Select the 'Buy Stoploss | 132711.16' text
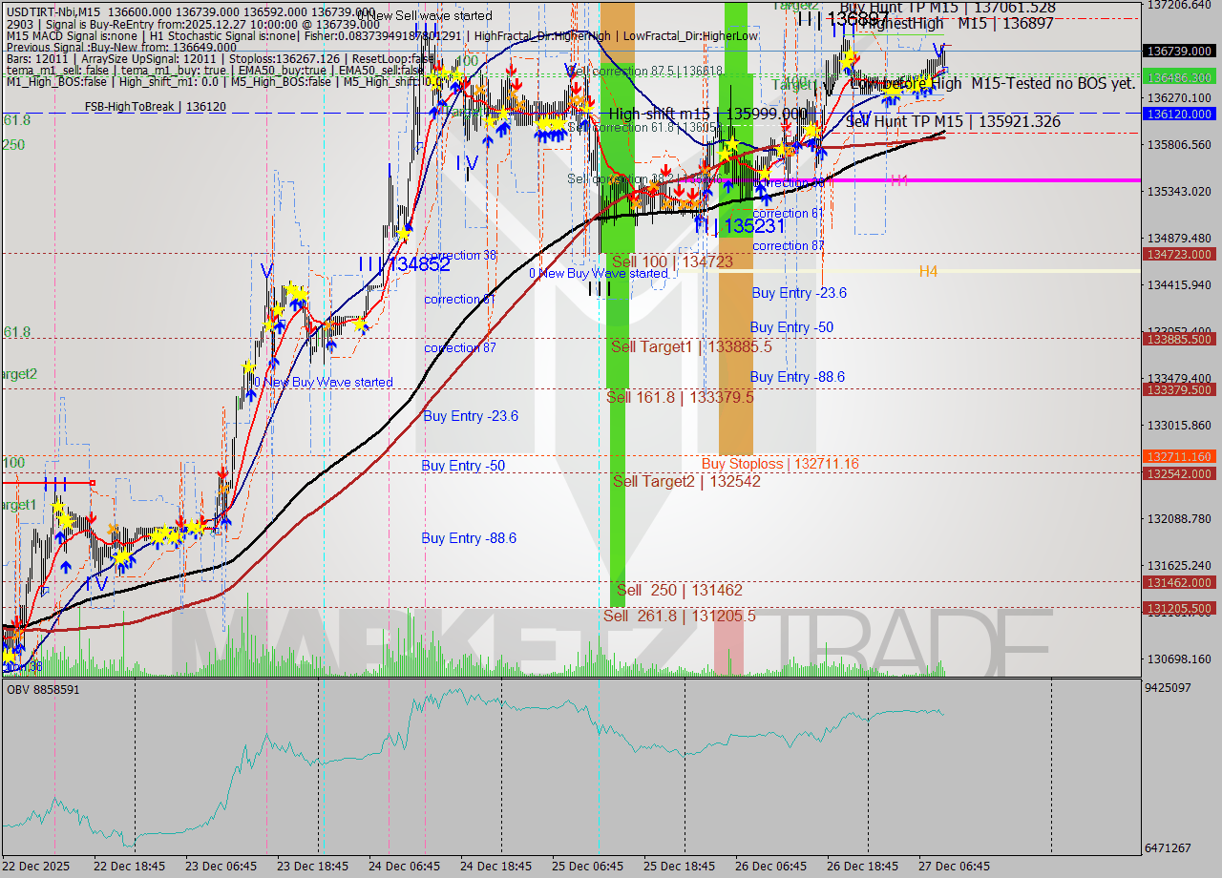 point(781,464)
